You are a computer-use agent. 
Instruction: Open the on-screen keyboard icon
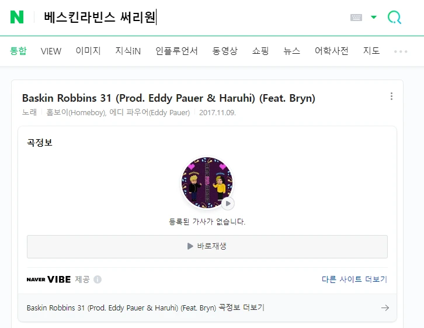coord(356,18)
